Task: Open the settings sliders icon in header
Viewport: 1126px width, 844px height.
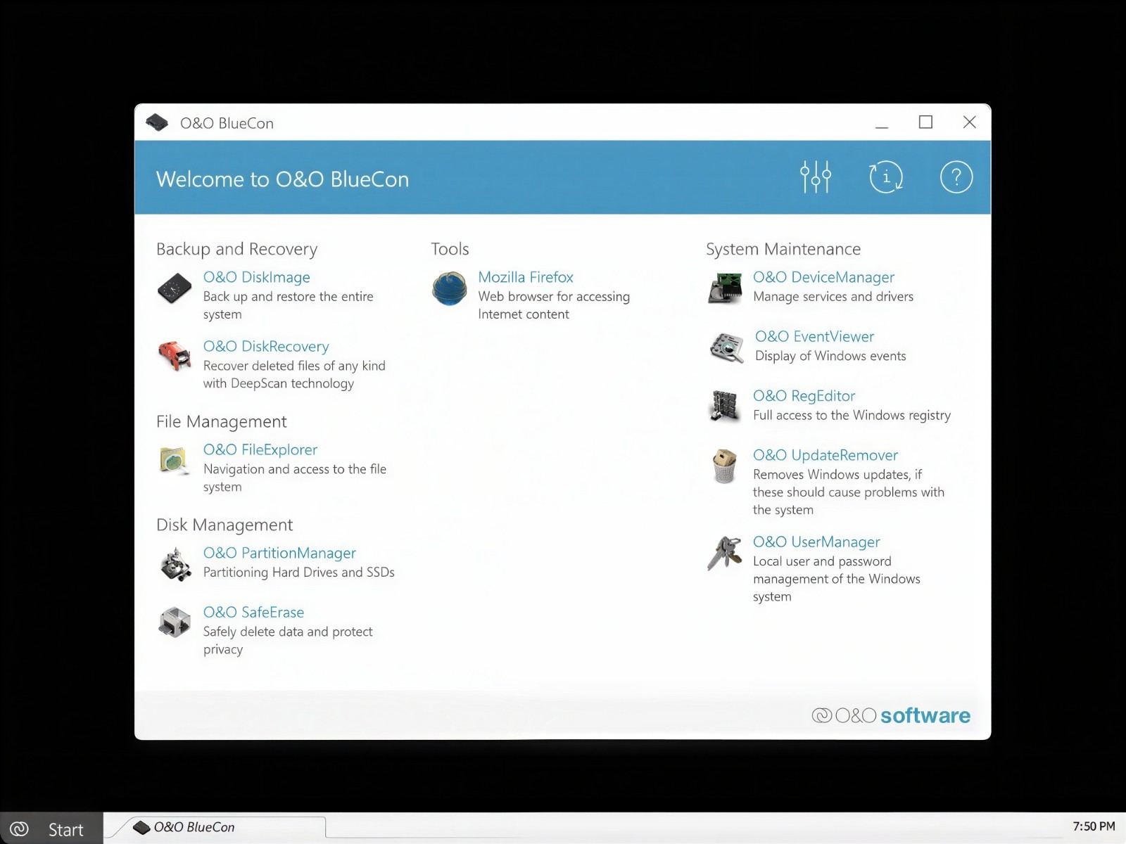Action: point(816,177)
